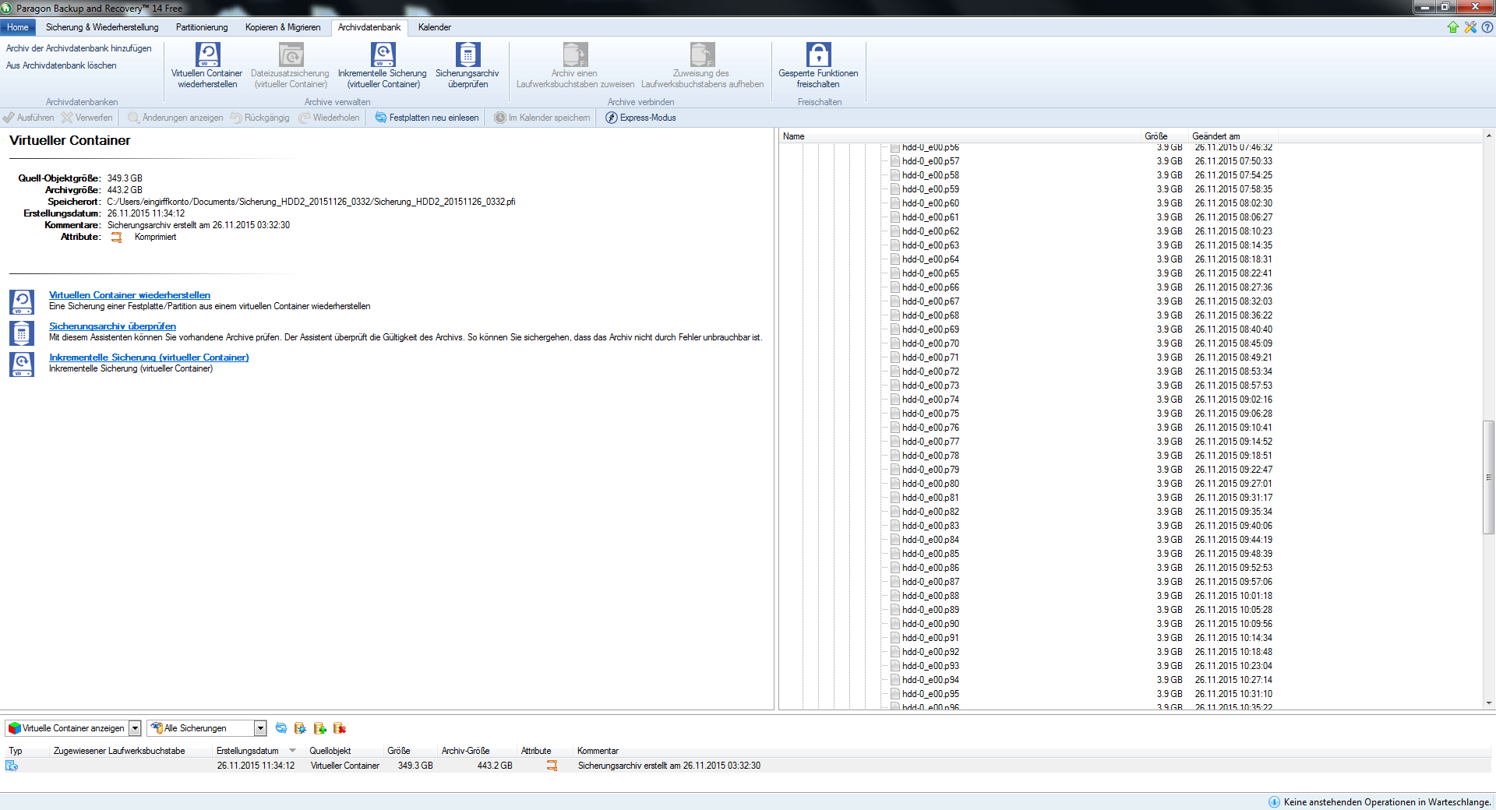Image resolution: width=1496 pixels, height=810 pixels.
Task: Switch to Express-Modus
Action: (x=640, y=118)
